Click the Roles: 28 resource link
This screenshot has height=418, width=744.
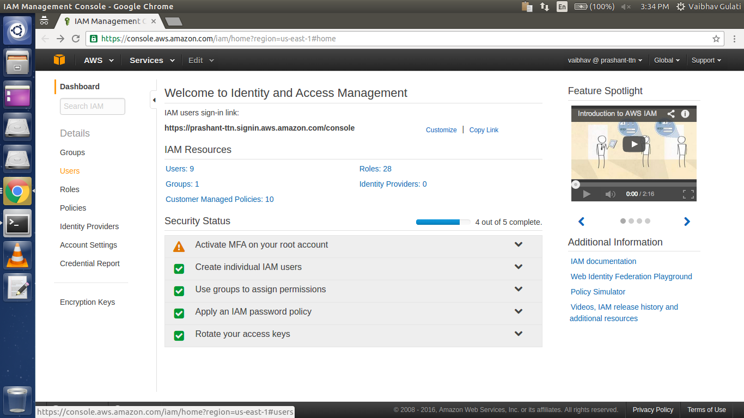pyautogui.click(x=375, y=169)
